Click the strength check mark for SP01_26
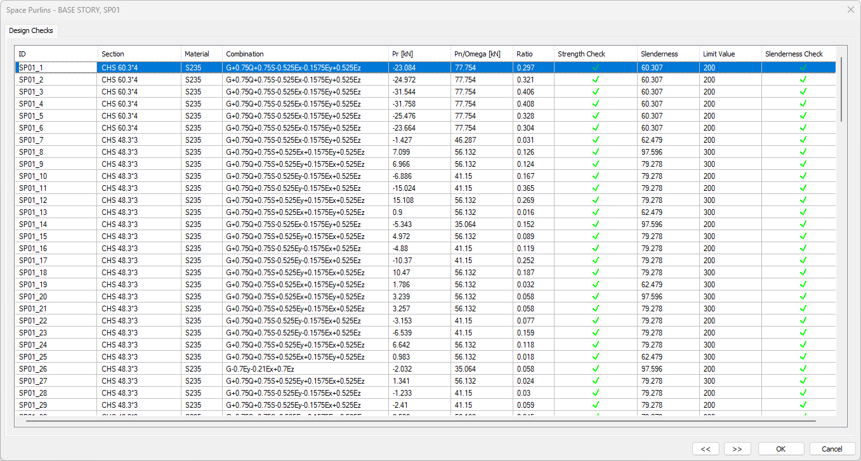The image size is (861, 461). [x=595, y=369]
